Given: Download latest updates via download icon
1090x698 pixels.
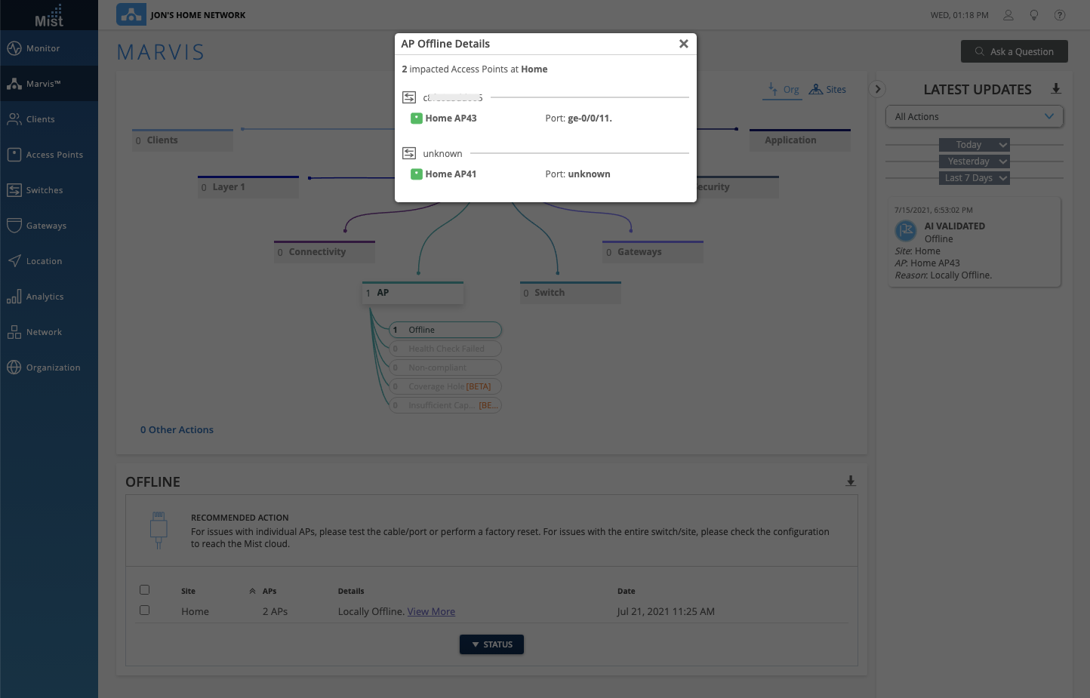Looking at the screenshot, I should click(1056, 89).
